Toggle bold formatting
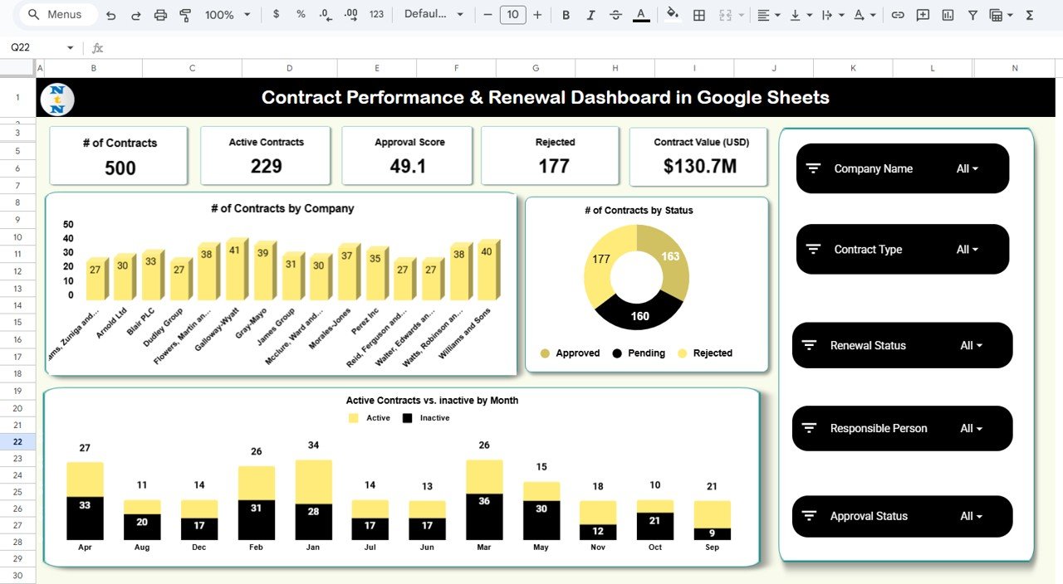Viewport: 1063px width, 584px height. point(566,14)
